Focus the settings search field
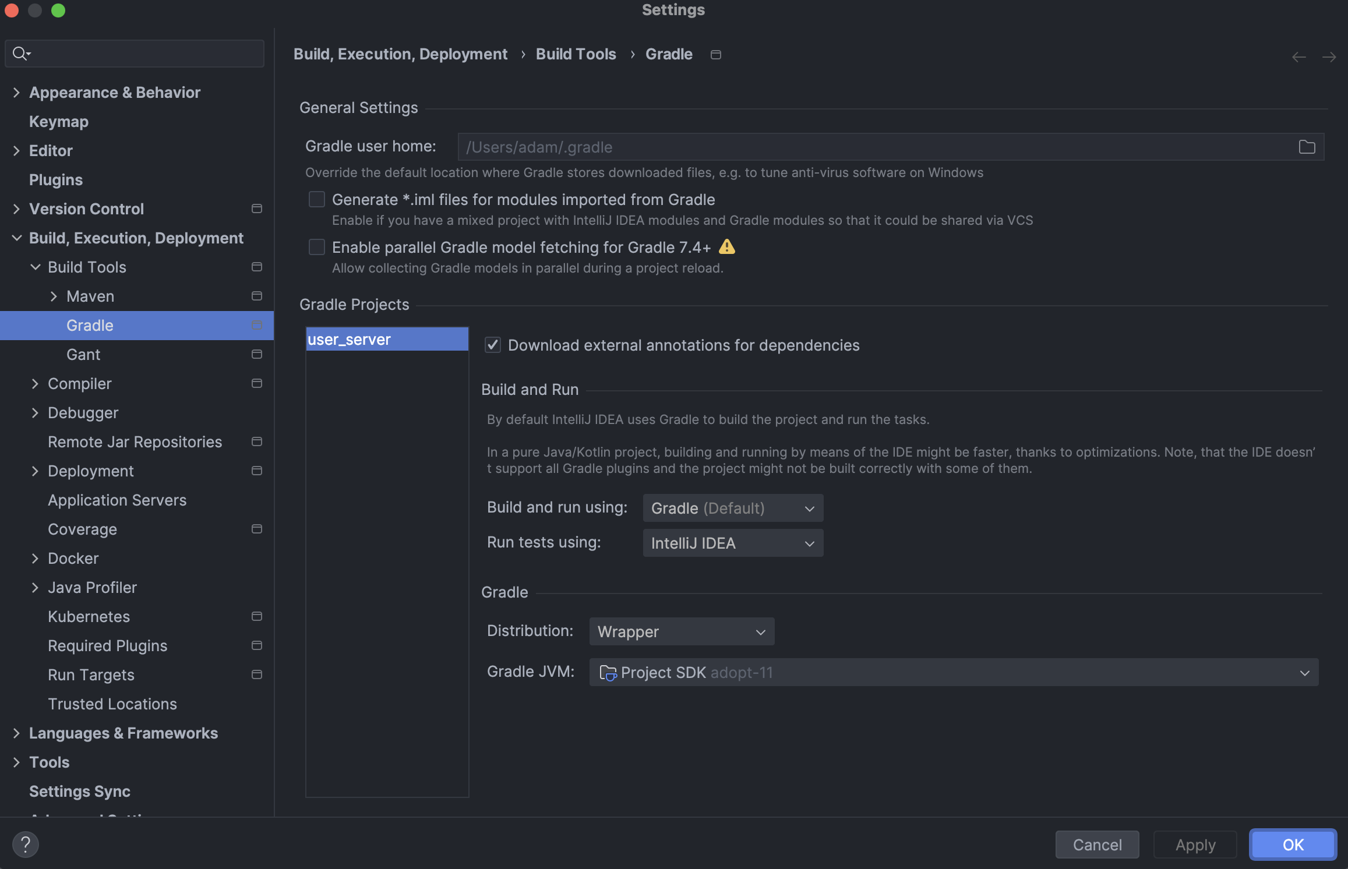The height and width of the screenshot is (869, 1348). pos(135,54)
